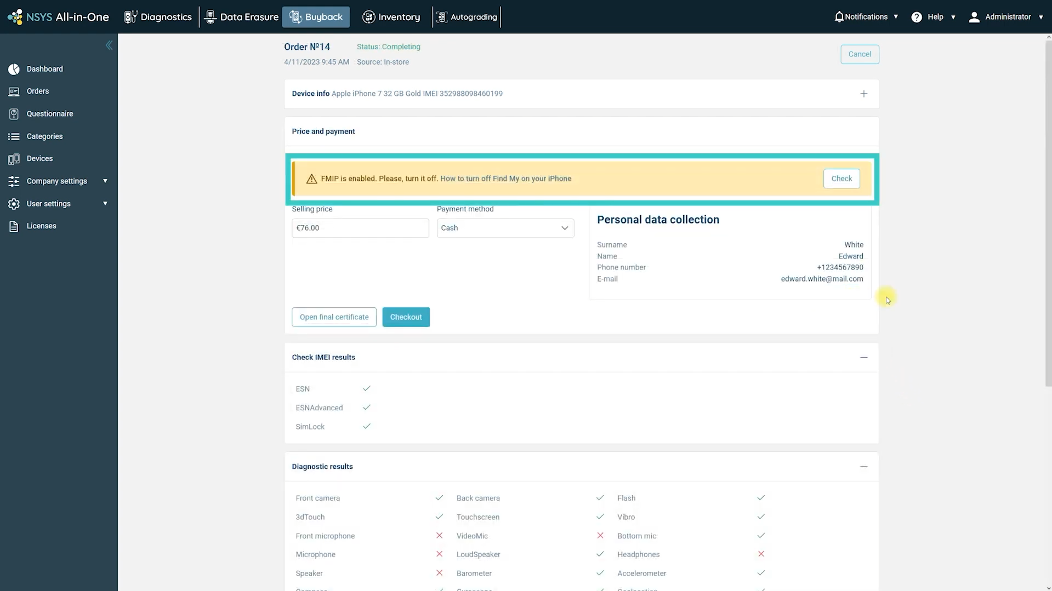The image size is (1052, 591).
Task: Click the Flash passed check icon
Action: pyautogui.click(x=761, y=498)
